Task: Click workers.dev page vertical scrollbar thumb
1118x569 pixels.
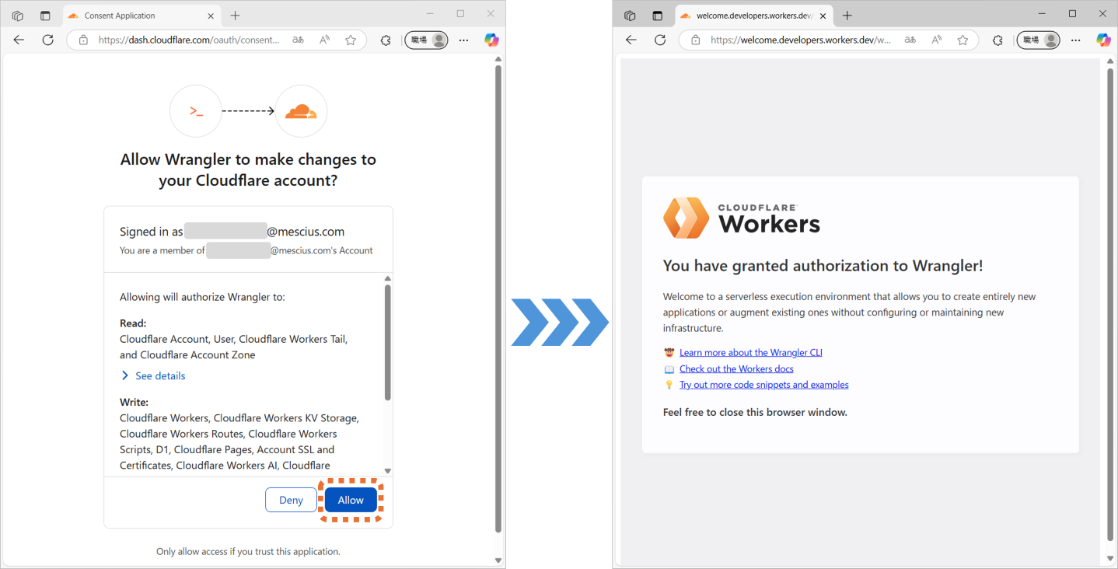Action: pyautogui.click(x=1110, y=305)
